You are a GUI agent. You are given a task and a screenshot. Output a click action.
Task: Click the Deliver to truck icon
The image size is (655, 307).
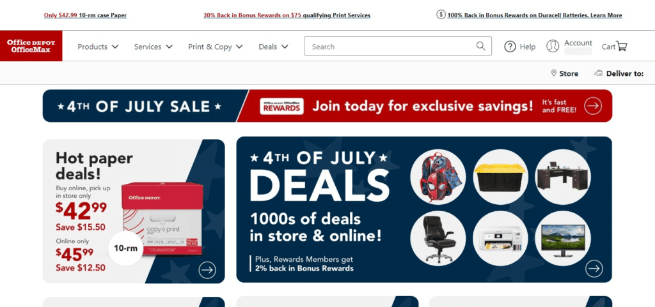click(598, 73)
